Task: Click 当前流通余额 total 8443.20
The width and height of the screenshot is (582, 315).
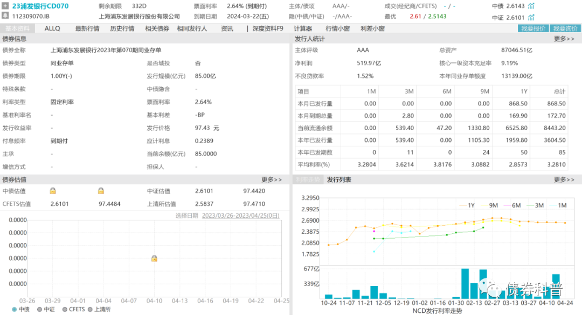Action: point(555,128)
